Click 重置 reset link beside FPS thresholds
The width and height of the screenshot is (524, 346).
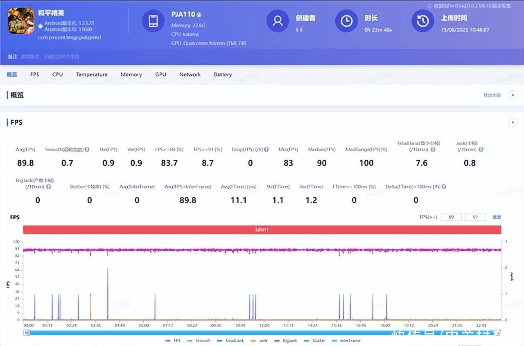click(x=497, y=217)
